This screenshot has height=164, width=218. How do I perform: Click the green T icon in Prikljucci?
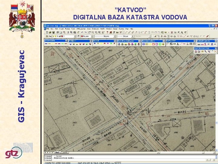point(87,44)
